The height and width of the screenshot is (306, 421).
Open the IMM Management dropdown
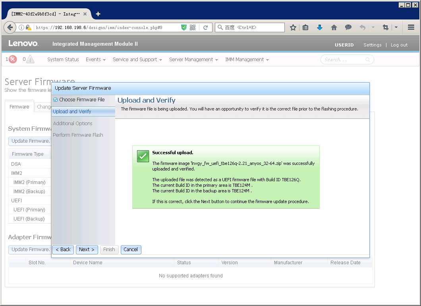[x=247, y=60]
